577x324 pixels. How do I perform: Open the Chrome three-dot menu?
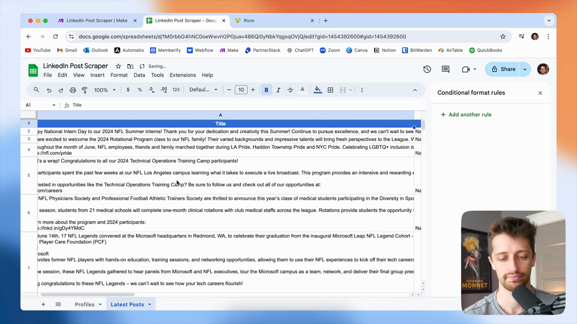coord(548,36)
